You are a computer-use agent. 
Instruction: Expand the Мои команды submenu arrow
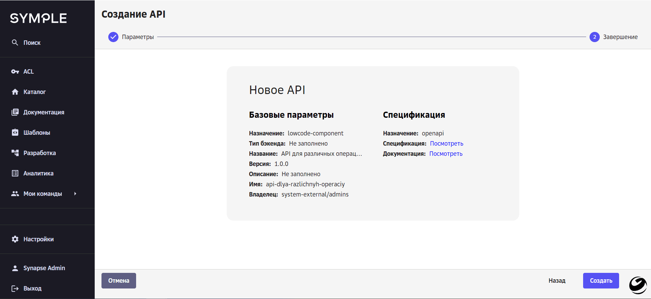click(x=75, y=193)
